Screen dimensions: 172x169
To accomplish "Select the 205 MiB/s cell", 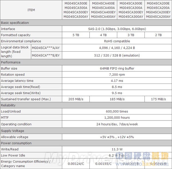I will [76, 99].
